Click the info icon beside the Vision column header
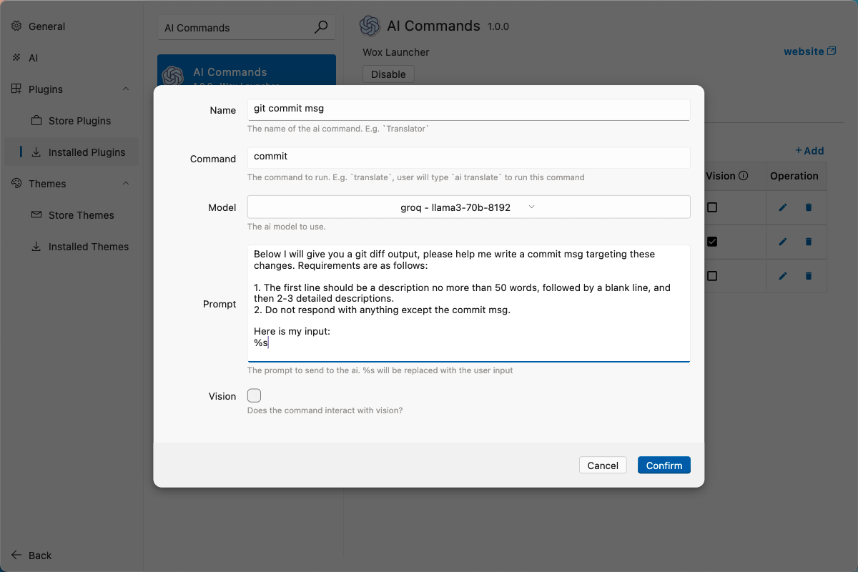858x572 pixels. coord(743,175)
